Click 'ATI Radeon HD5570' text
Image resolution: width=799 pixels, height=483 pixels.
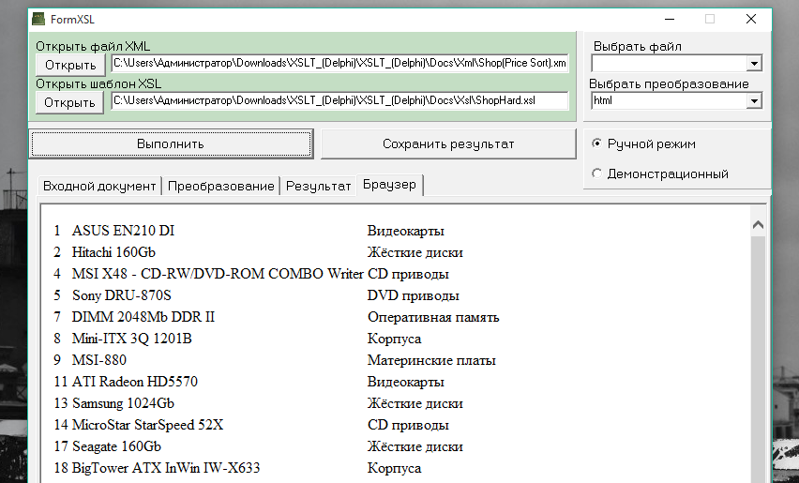coord(134,382)
